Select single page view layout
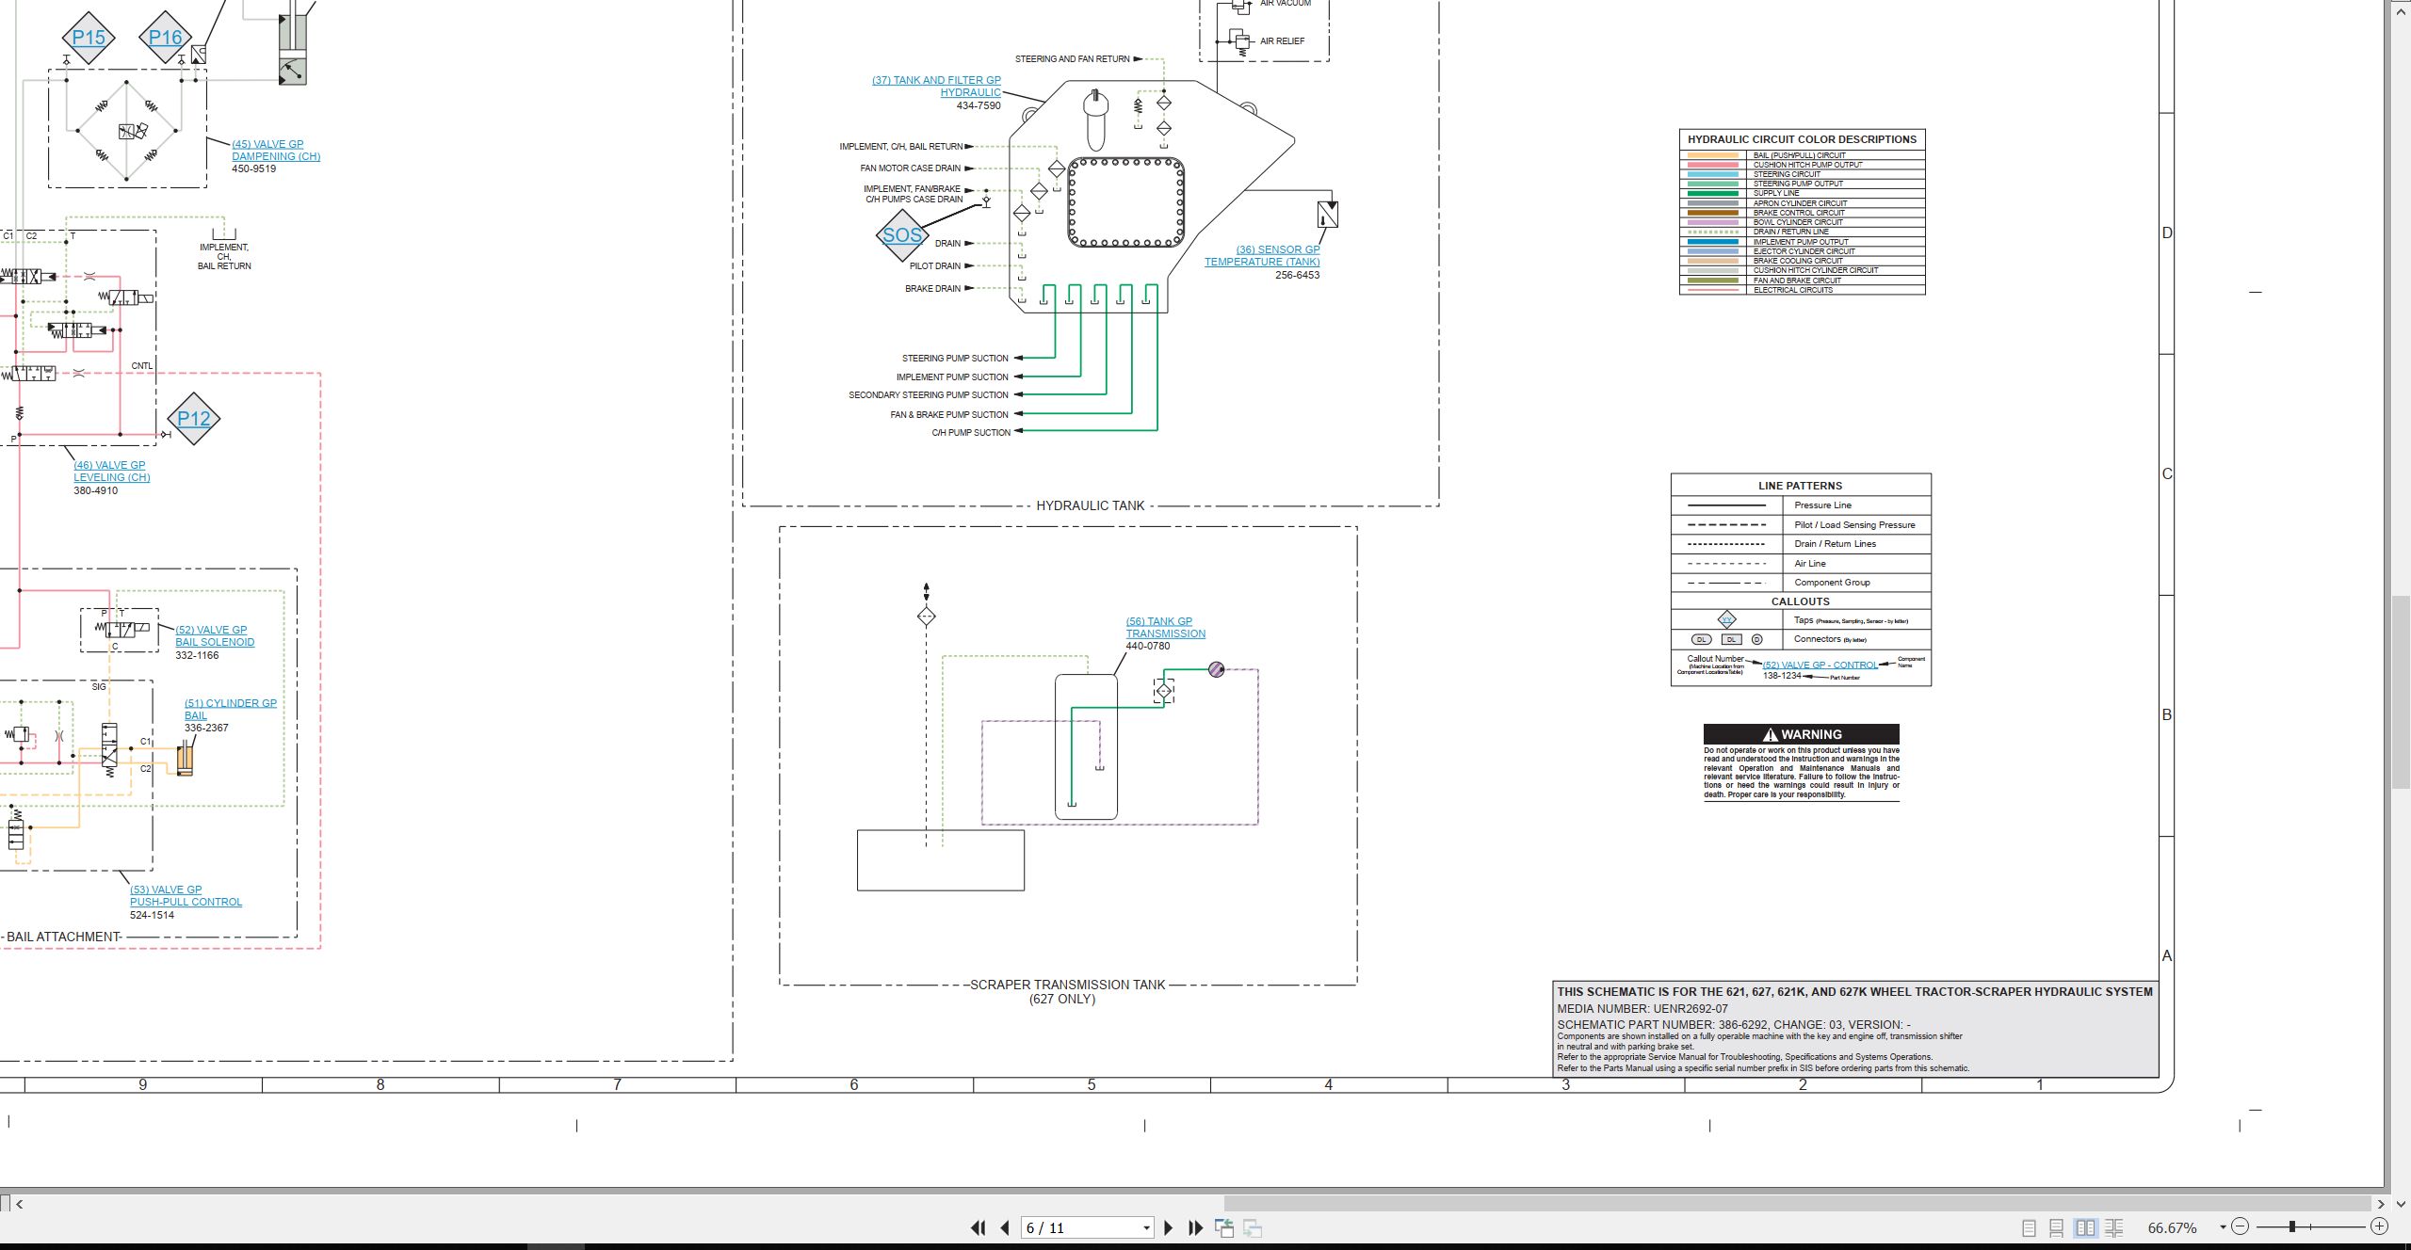Image resolution: width=2411 pixels, height=1250 pixels. [2029, 1227]
